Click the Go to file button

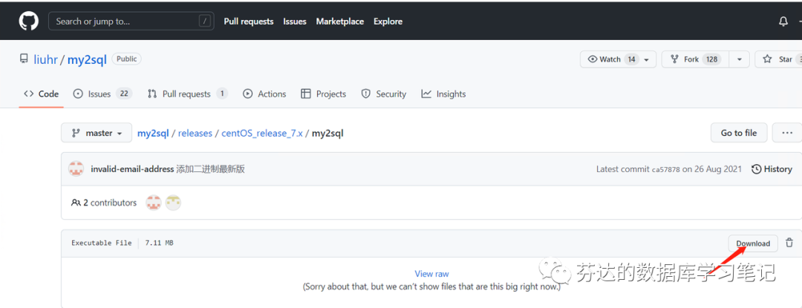tap(739, 133)
